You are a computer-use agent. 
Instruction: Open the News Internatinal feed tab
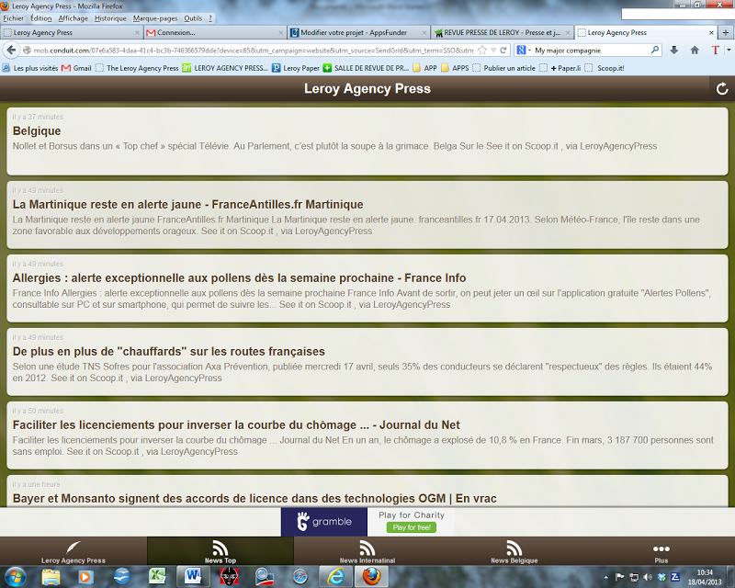pos(367,551)
